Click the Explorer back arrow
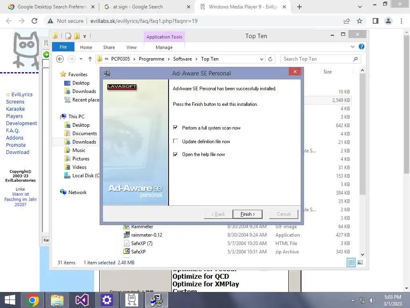 click(x=60, y=59)
